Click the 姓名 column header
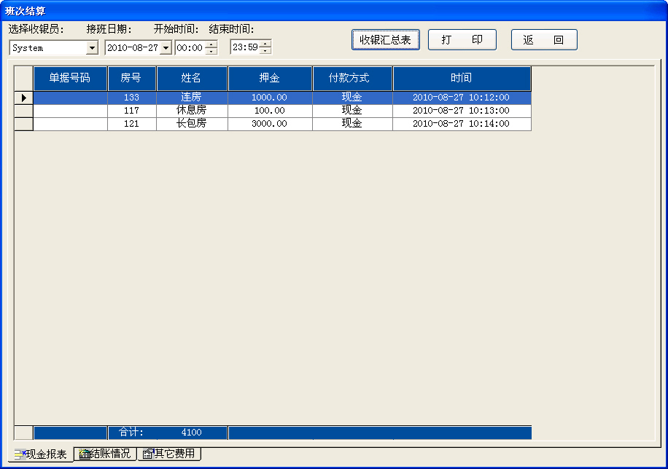668x469 pixels. (192, 79)
